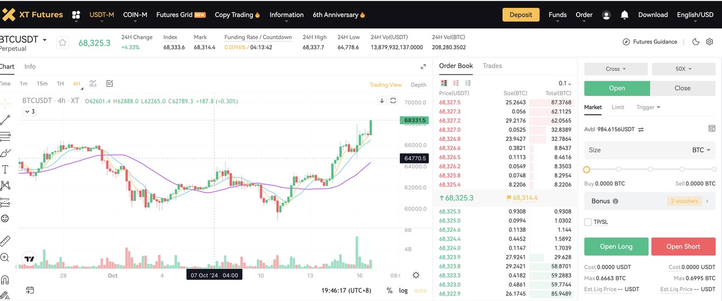Switch to the Trades tab
This screenshot has height=301, width=722.
[x=492, y=66]
